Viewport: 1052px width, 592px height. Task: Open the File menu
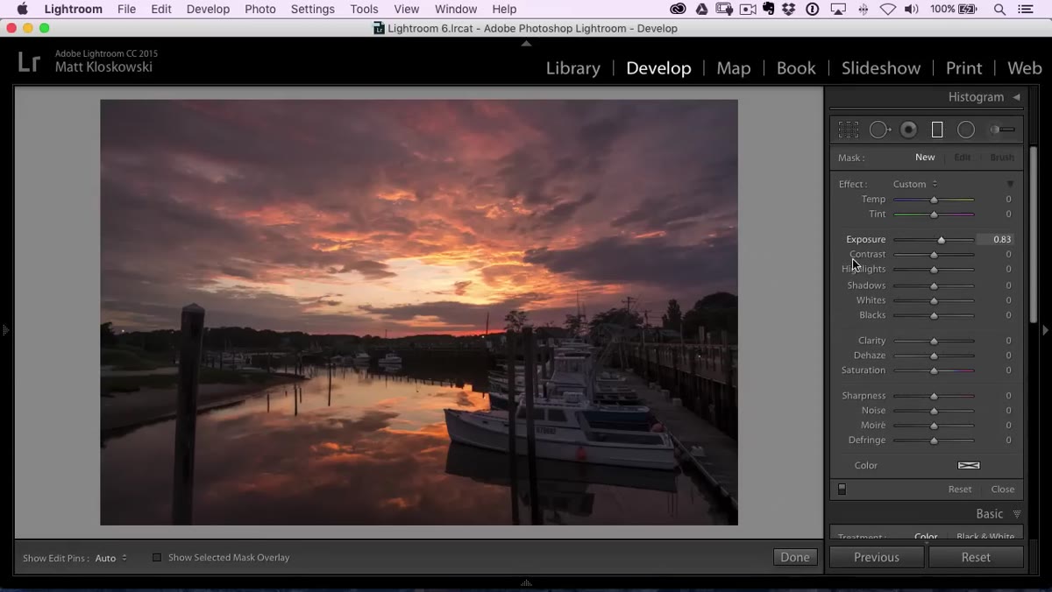pyautogui.click(x=126, y=9)
